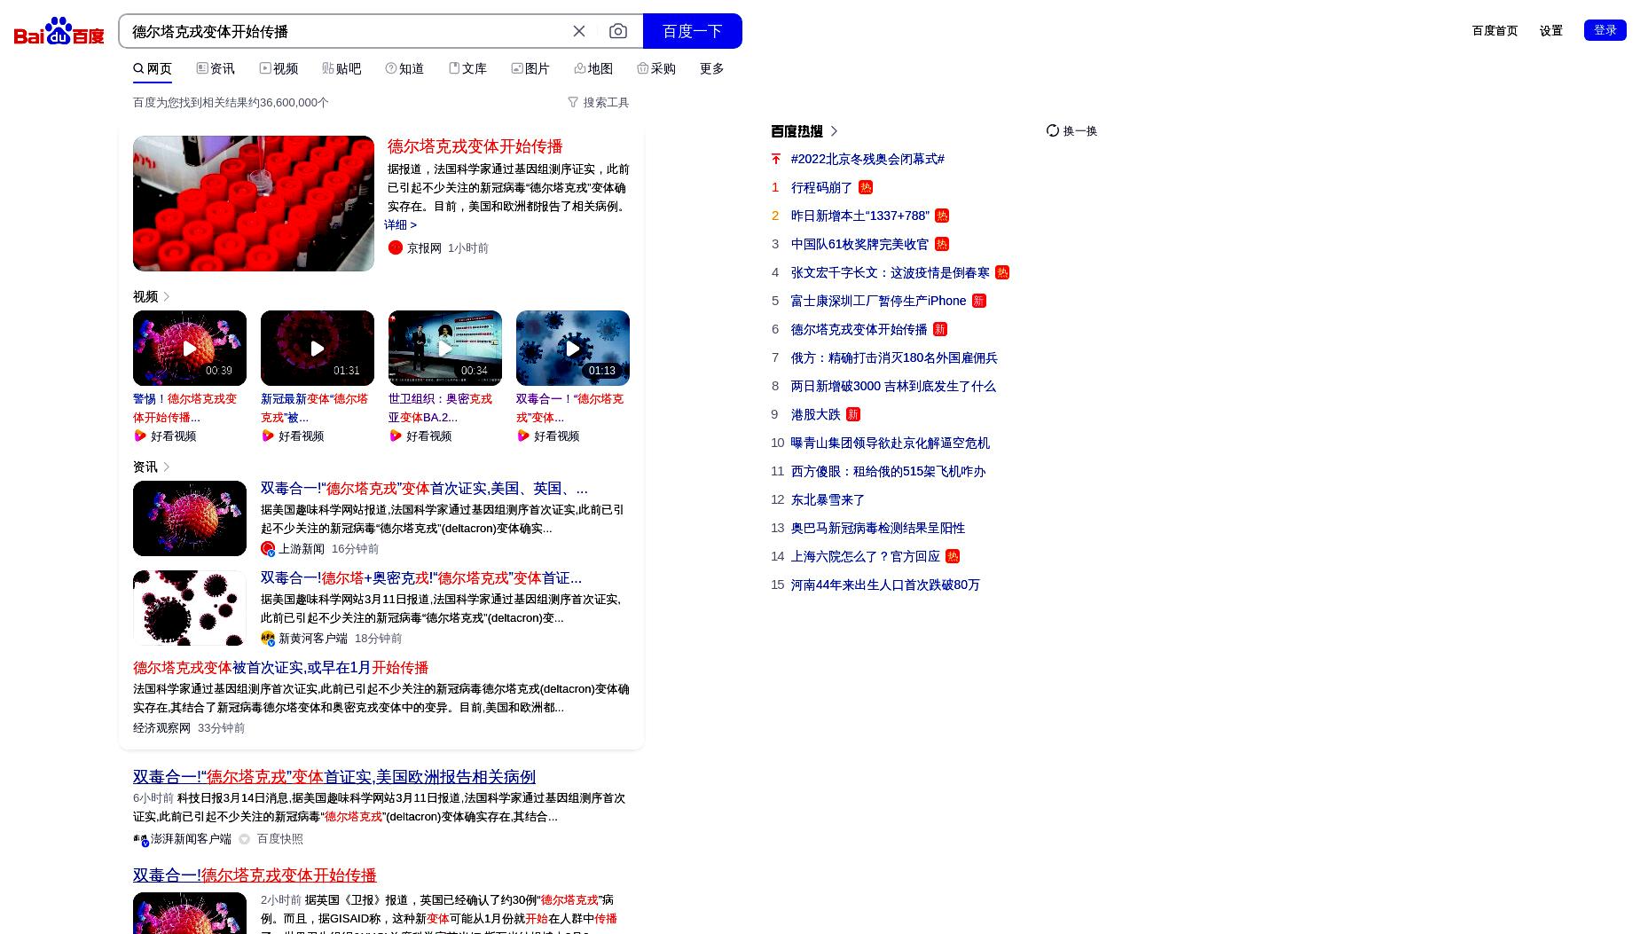Clear the search box with the X icon

[579, 31]
